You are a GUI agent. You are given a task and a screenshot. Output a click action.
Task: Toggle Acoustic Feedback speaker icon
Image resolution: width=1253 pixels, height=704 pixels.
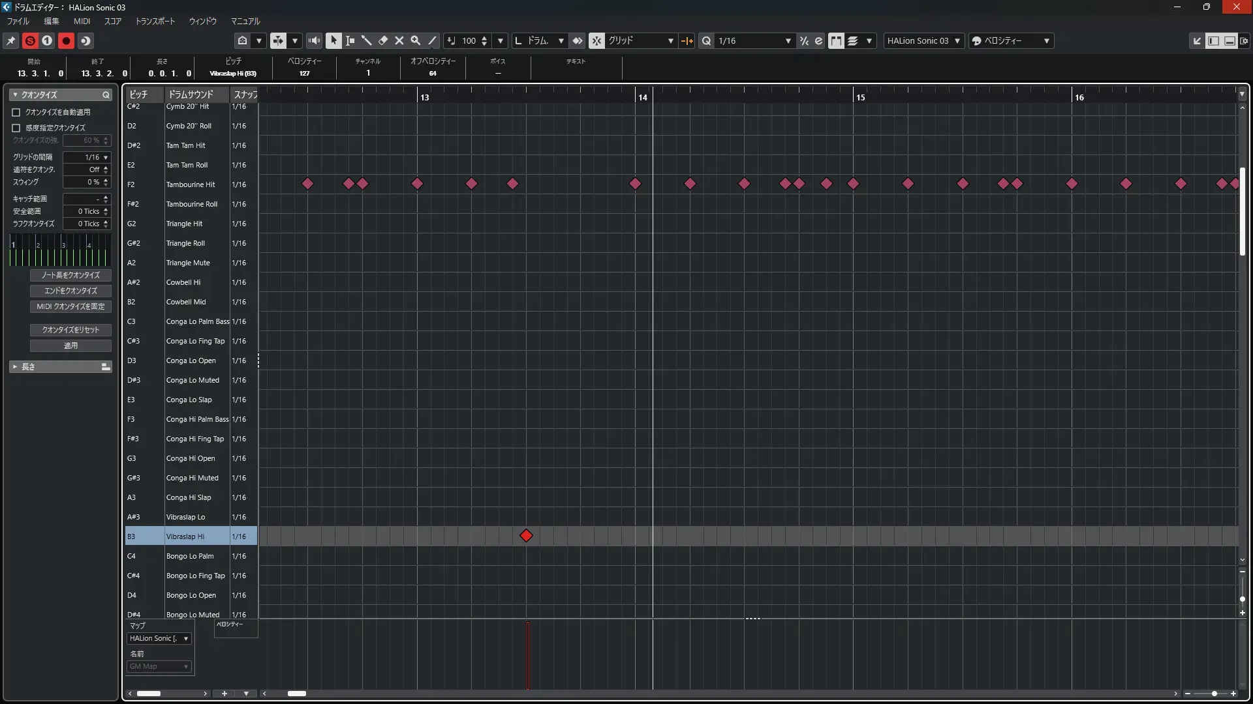coord(314,40)
